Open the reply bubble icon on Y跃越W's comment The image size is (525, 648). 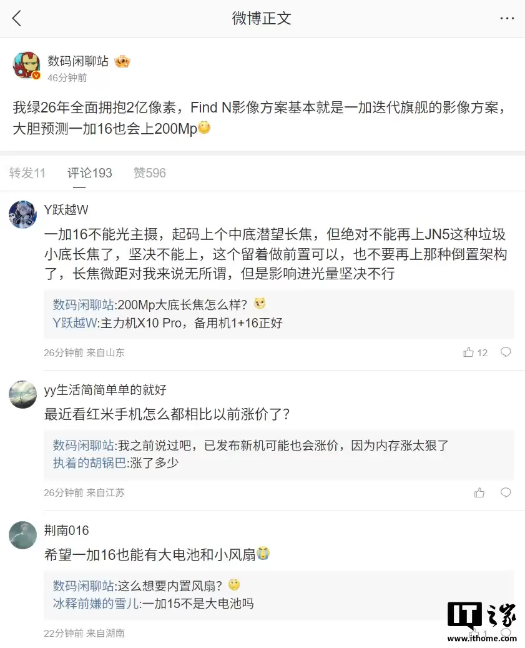tap(506, 352)
